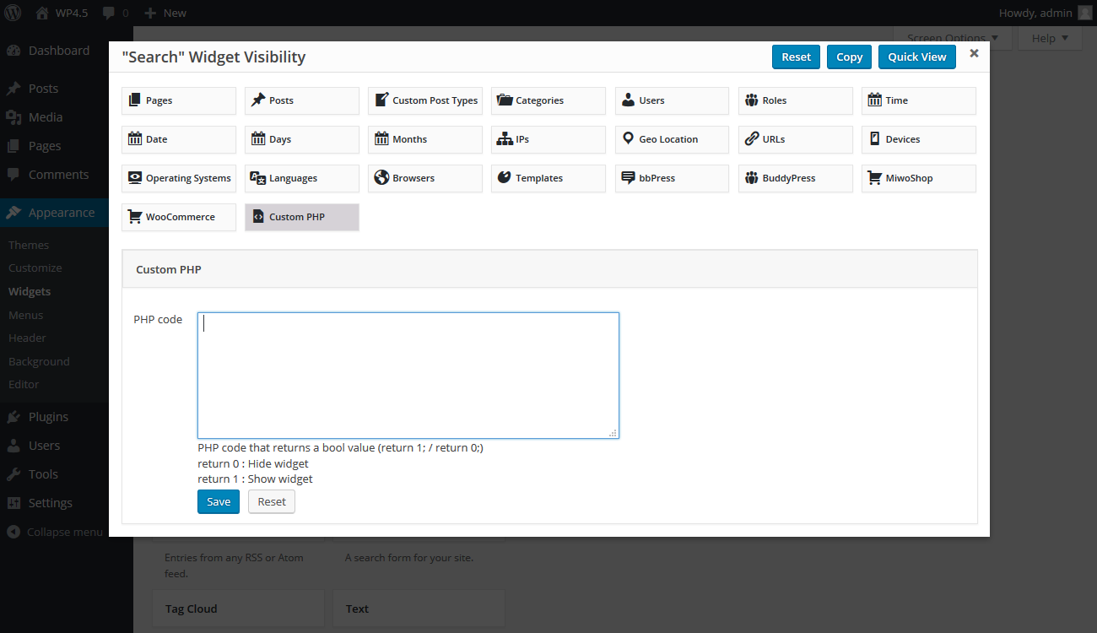Open the Menus submenu
Screen dimensions: 1097x633
click(x=26, y=315)
